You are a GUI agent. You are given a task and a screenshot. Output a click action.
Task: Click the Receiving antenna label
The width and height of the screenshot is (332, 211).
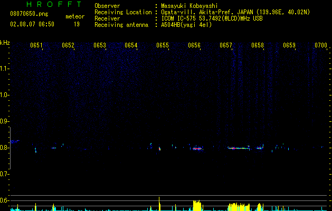pos(121,25)
